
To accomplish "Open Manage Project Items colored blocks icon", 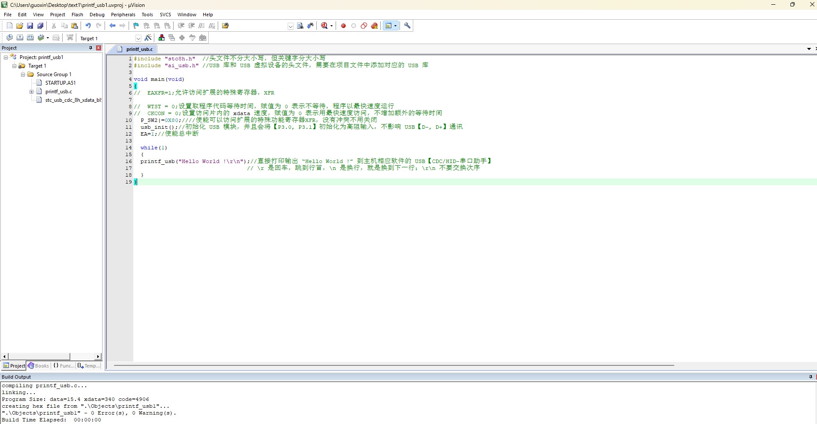I will point(161,38).
